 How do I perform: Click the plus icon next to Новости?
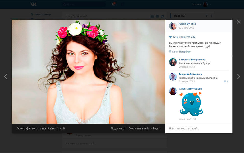pos(211,16)
